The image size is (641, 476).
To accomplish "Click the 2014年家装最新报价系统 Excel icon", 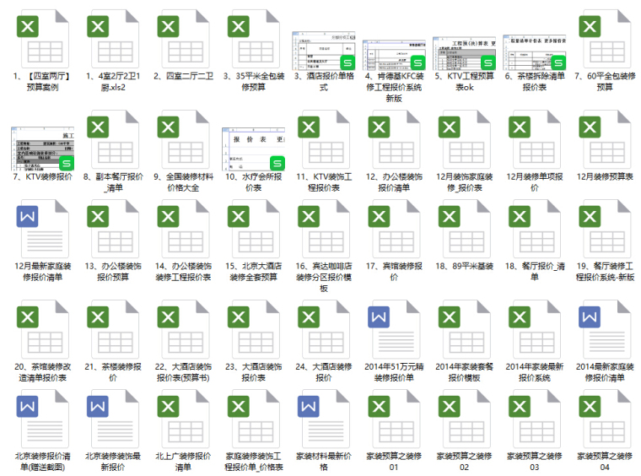I will (535, 330).
